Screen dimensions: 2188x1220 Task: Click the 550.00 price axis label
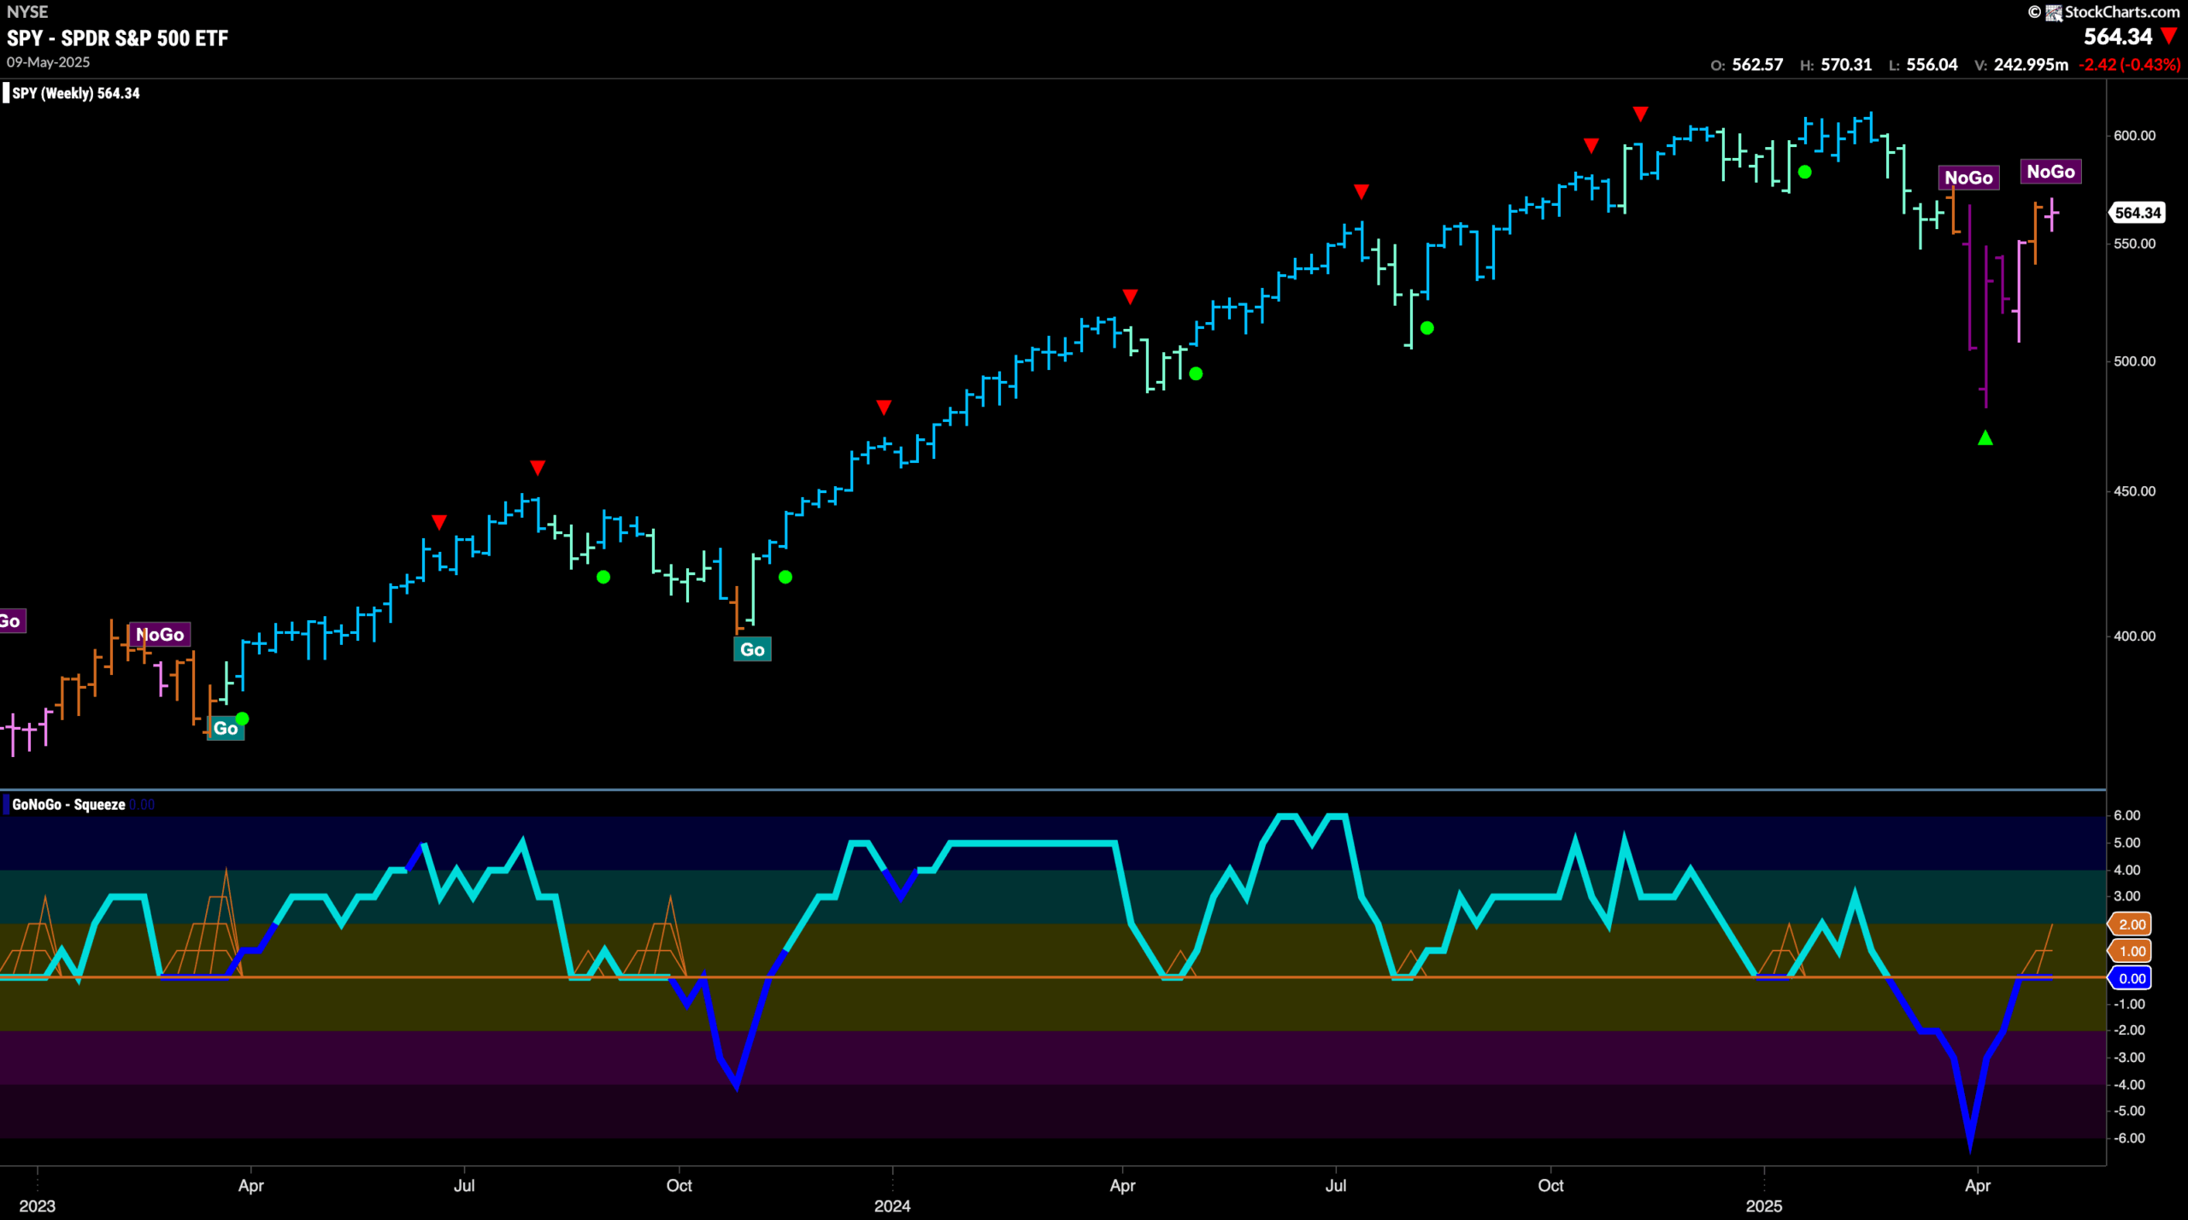point(2134,243)
